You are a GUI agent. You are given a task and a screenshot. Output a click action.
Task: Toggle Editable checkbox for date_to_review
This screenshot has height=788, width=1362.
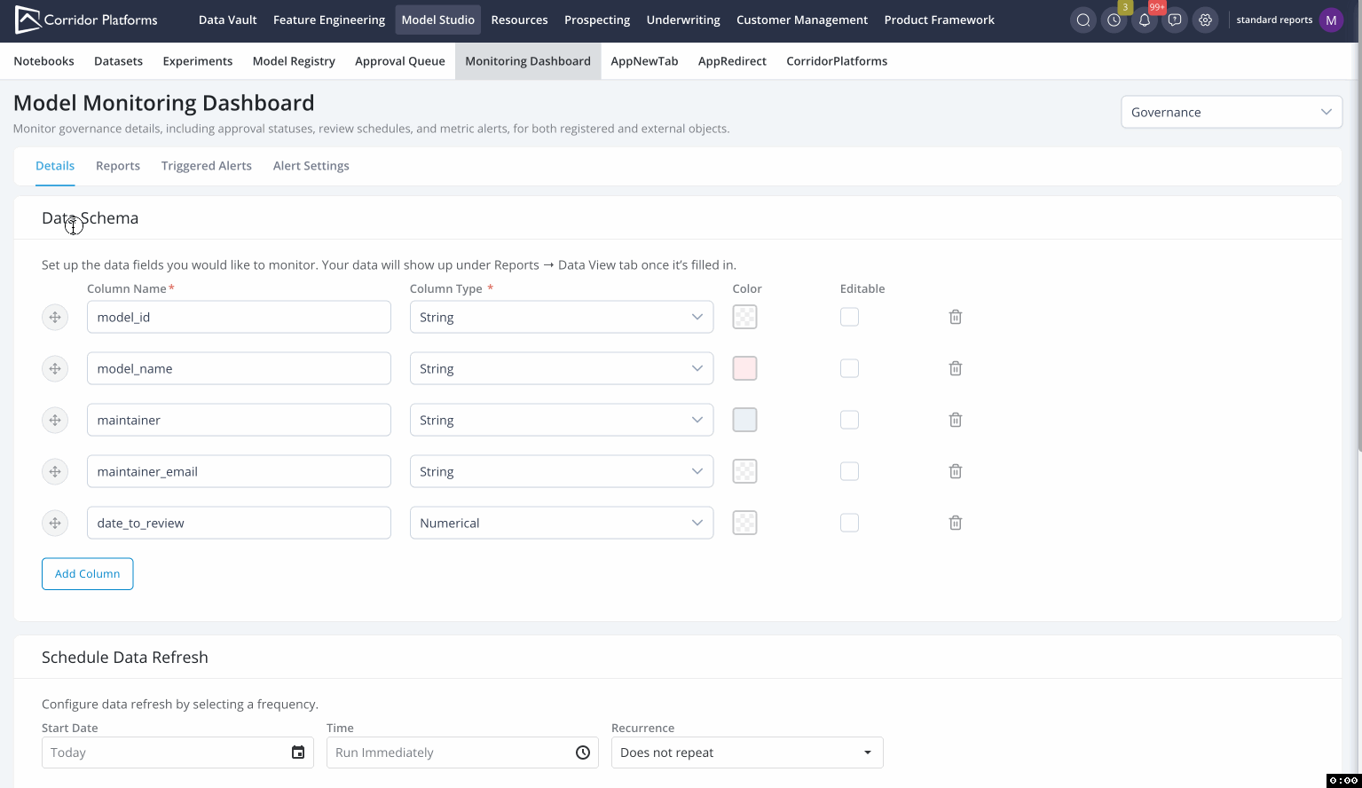pyautogui.click(x=849, y=523)
